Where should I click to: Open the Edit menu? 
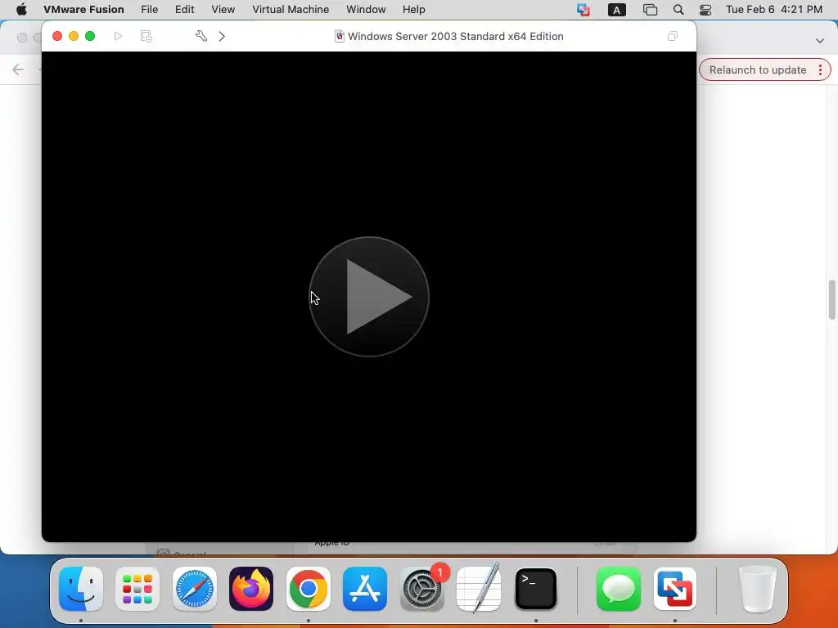click(184, 10)
